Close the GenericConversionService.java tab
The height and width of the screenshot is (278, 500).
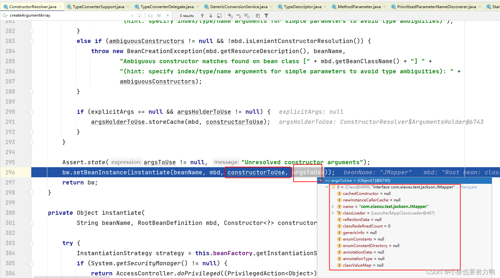(271, 7)
